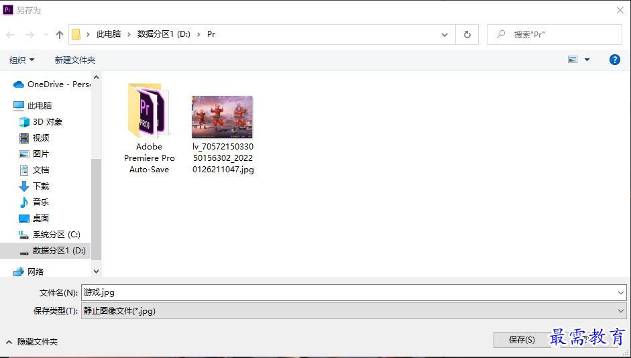The width and height of the screenshot is (631, 358).
Task: Go up one folder level
Action: point(60,35)
